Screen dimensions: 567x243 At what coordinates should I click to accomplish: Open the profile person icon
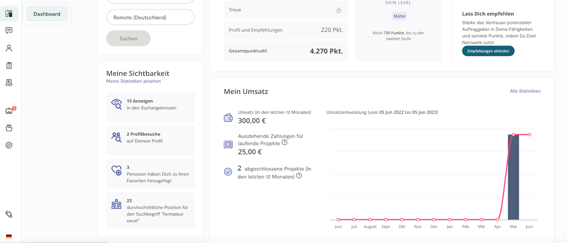pos(9,48)
